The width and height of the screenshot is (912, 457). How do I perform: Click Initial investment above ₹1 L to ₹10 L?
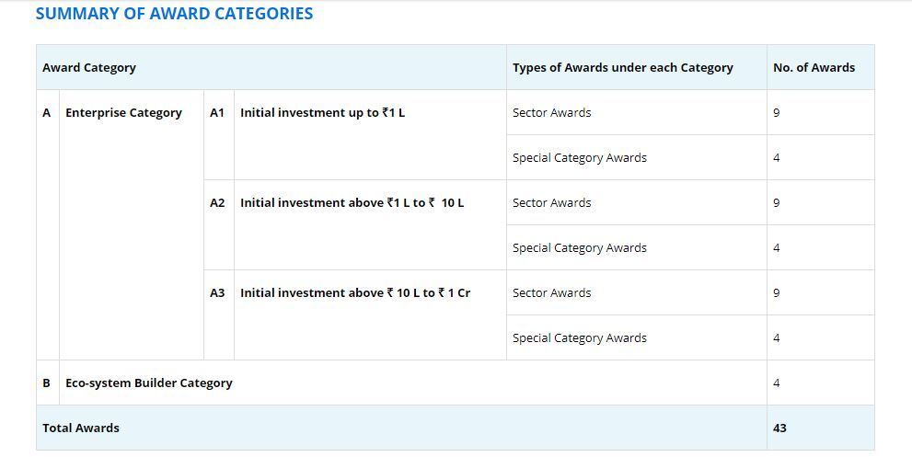(352, 203)
